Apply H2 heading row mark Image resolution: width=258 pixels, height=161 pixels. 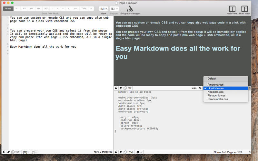tap(24, 9)
